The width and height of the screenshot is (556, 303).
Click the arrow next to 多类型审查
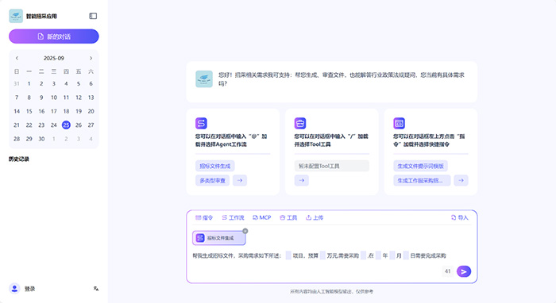pyautogui.click(x=240, y=180)
